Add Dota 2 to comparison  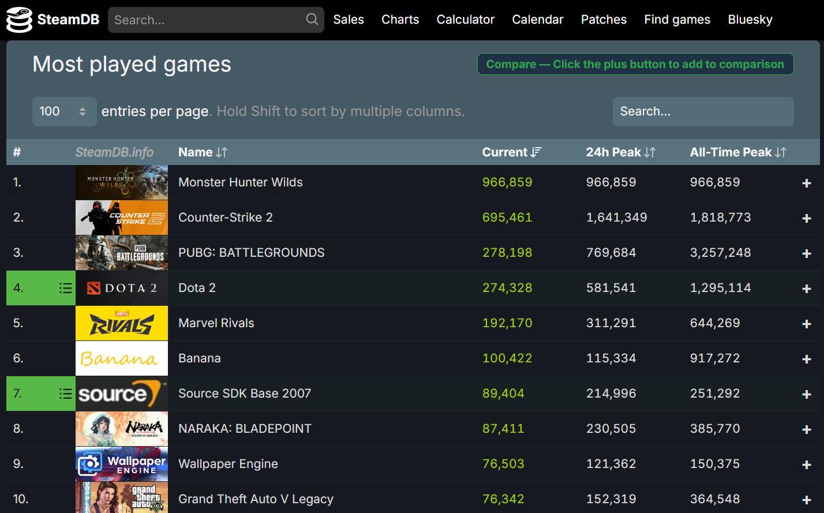(806, 289)
